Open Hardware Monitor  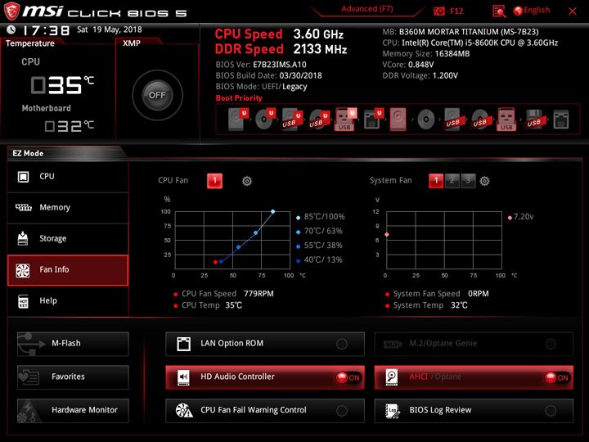pyautogui.click(x=73, y=410)
